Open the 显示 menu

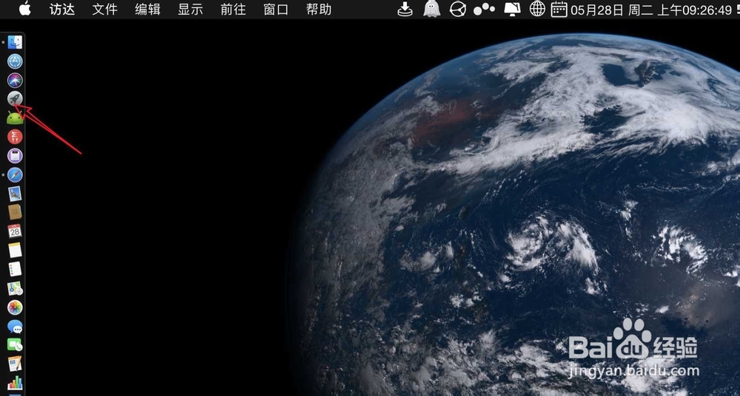pyautogui.click(x=191, y=10)
